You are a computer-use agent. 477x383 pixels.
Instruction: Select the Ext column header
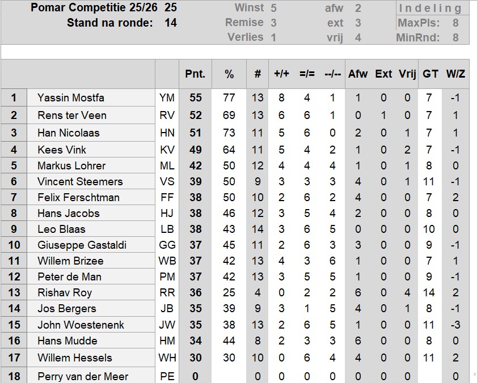(383, 74)
